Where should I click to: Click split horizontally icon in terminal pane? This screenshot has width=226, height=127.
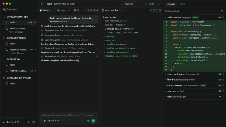[x=160, y=10]
